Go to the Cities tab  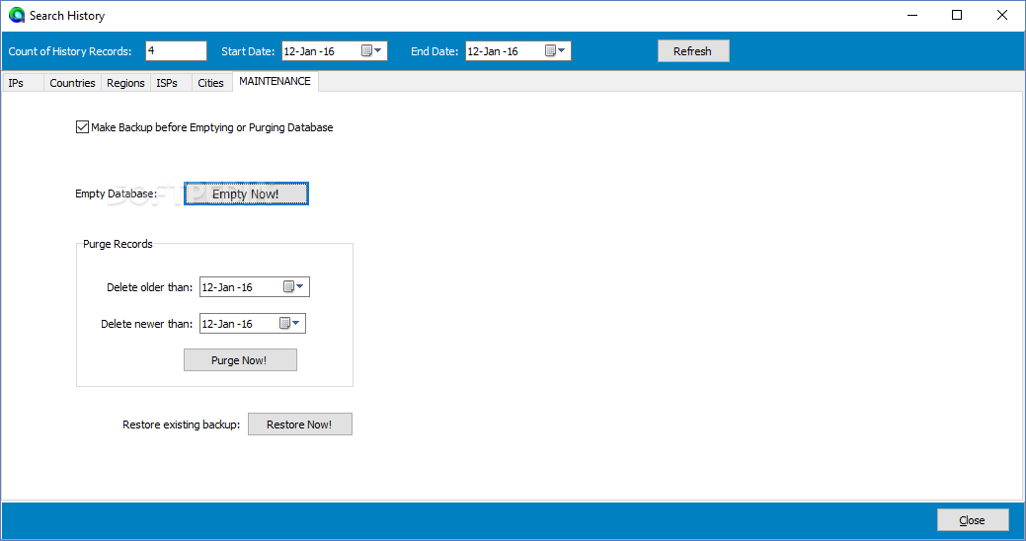pyautogui.click(x=210, y=83)
